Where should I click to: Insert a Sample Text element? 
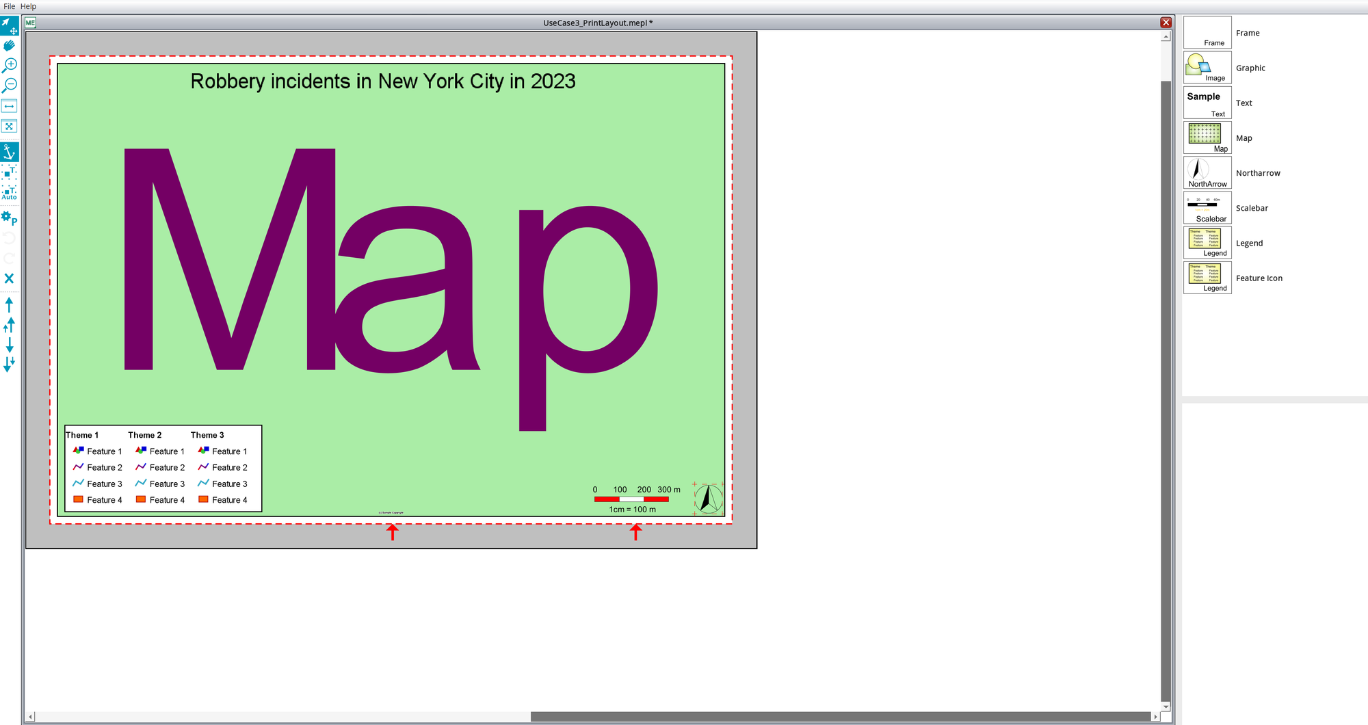coord(1207,102)
